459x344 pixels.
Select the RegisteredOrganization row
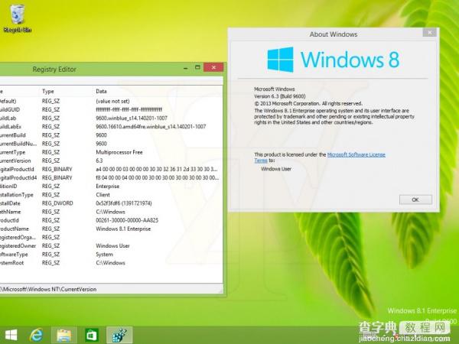pyautogui.click(x=111, y=237)
